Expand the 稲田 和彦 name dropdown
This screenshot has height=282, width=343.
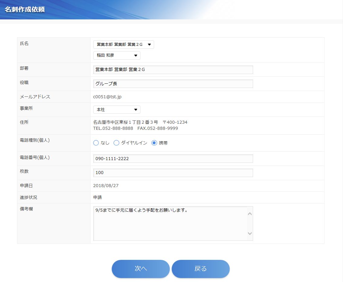(117, 55)
